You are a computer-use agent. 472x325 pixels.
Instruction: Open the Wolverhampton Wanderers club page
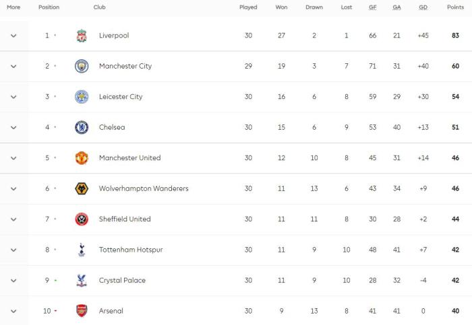click(144, 188)
